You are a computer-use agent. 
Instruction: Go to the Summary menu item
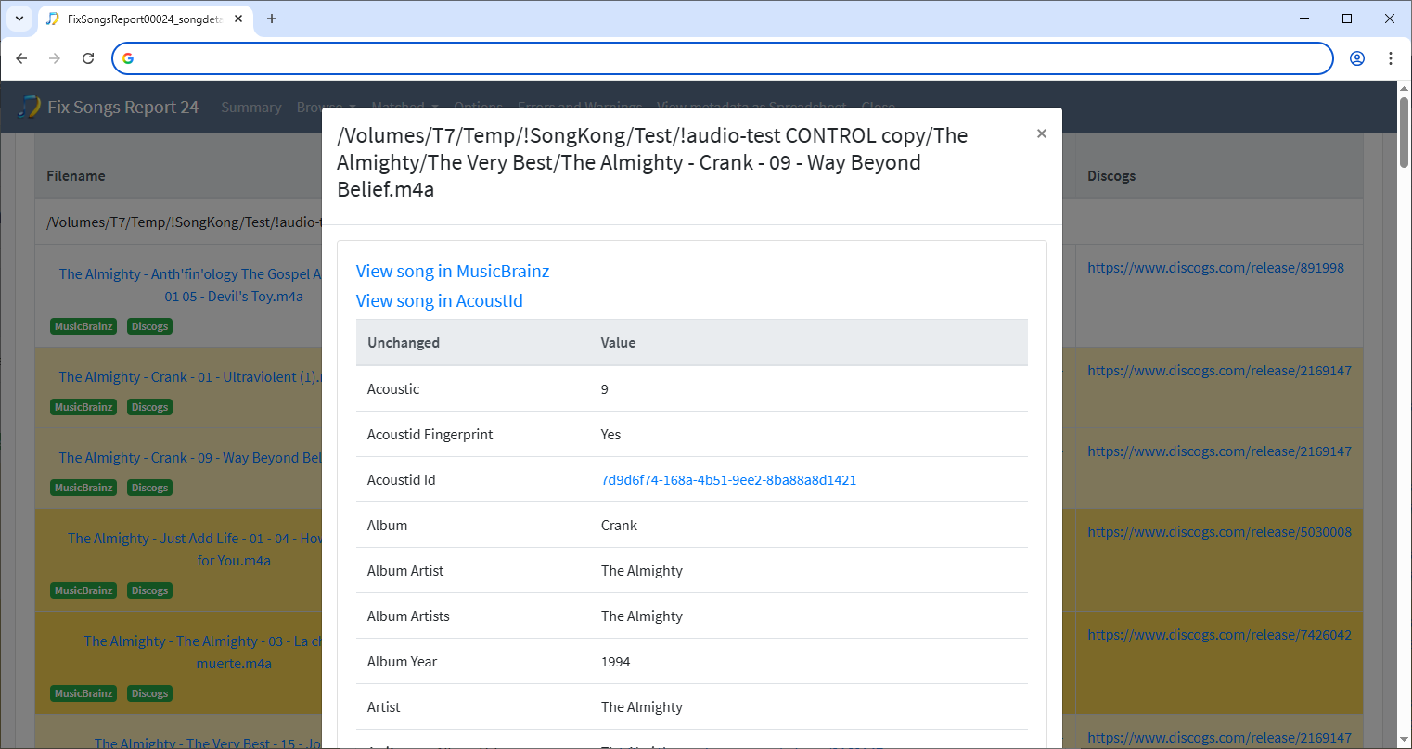pyautogui.click(x=251, y=108)
